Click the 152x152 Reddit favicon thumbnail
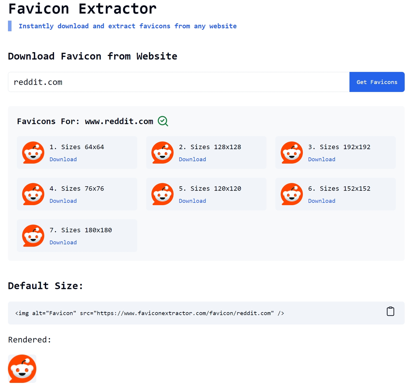410x387 pixels. (x=292, y=194)
